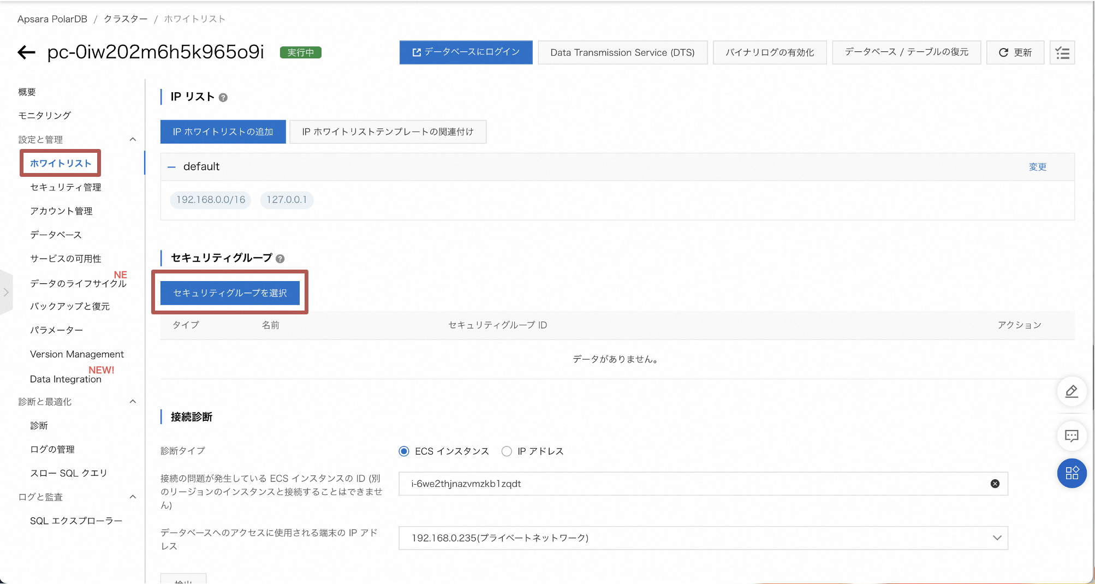Open クラスター from the breadcrumb
The width and height of the screenshot is (1095, 584).
click(x=125, y=18)
